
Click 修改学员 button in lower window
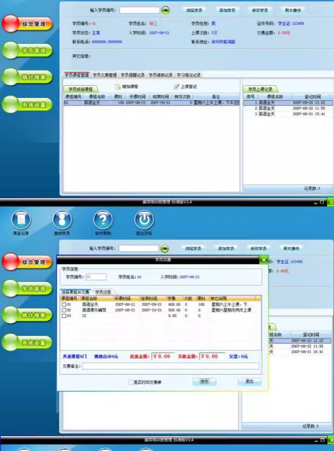coord(259,248)
